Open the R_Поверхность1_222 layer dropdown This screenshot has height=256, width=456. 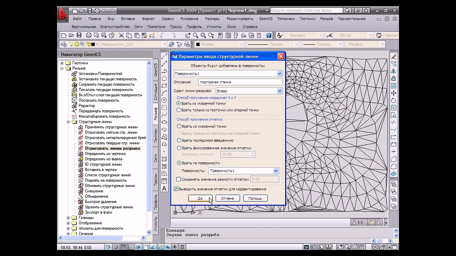(164, 44)
